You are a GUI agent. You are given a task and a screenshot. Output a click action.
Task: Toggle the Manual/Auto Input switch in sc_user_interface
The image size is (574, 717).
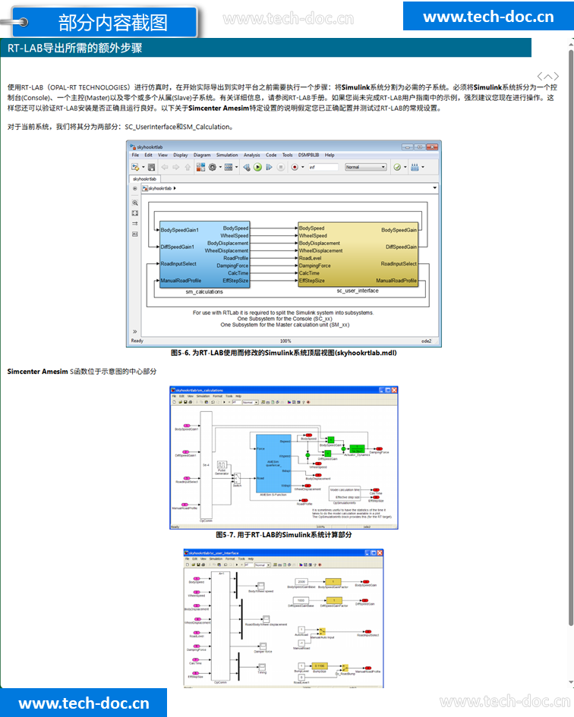tap(322, 631)
